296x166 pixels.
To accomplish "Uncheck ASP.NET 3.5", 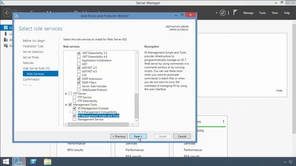I will point(79,68).
